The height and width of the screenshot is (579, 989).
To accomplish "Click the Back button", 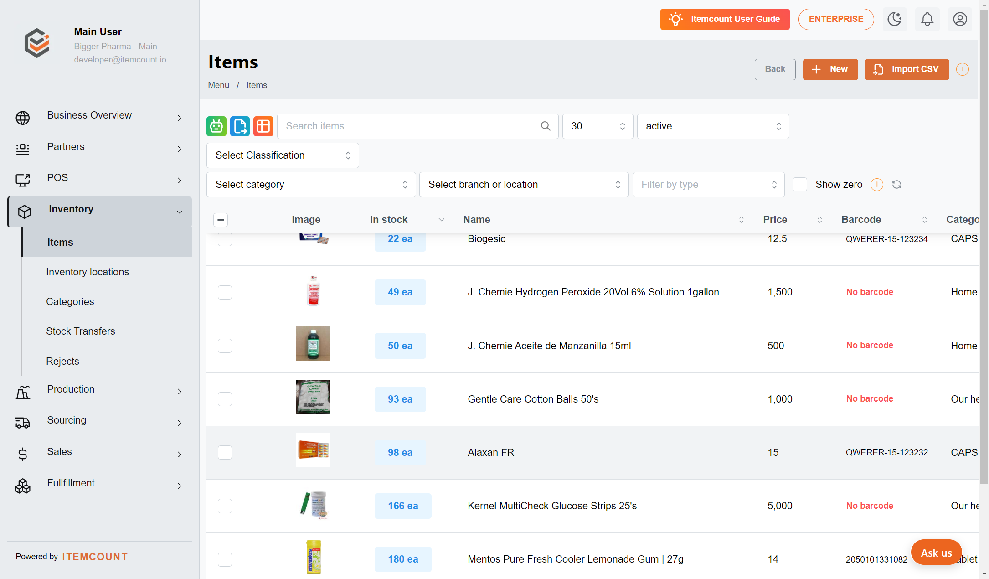I will (x=775, y=69).
